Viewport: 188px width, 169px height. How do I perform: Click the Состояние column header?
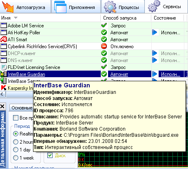[167, 18]
